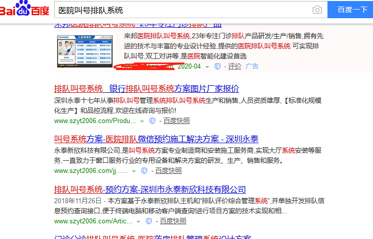Open 百度快照 for szyt2006.com/jj result
The width and height of the screenshot is (373, 239).
169,171
